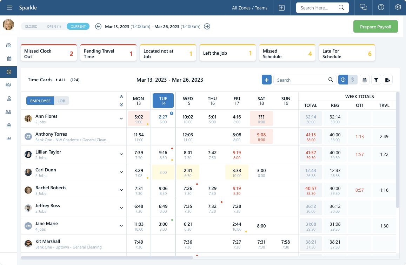Click the Prepare Payroll button
Screen dimensions: 406x265
375,26
